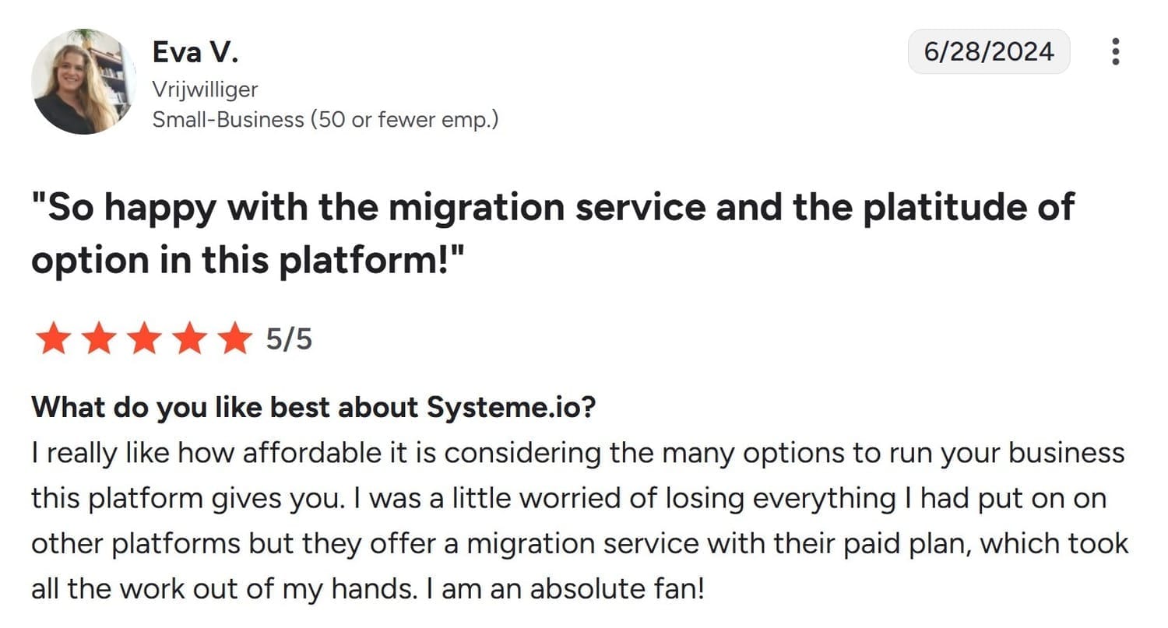Click the Vrijwilliger job title
Screen dimensions: 1168x628
coord(205,89)
